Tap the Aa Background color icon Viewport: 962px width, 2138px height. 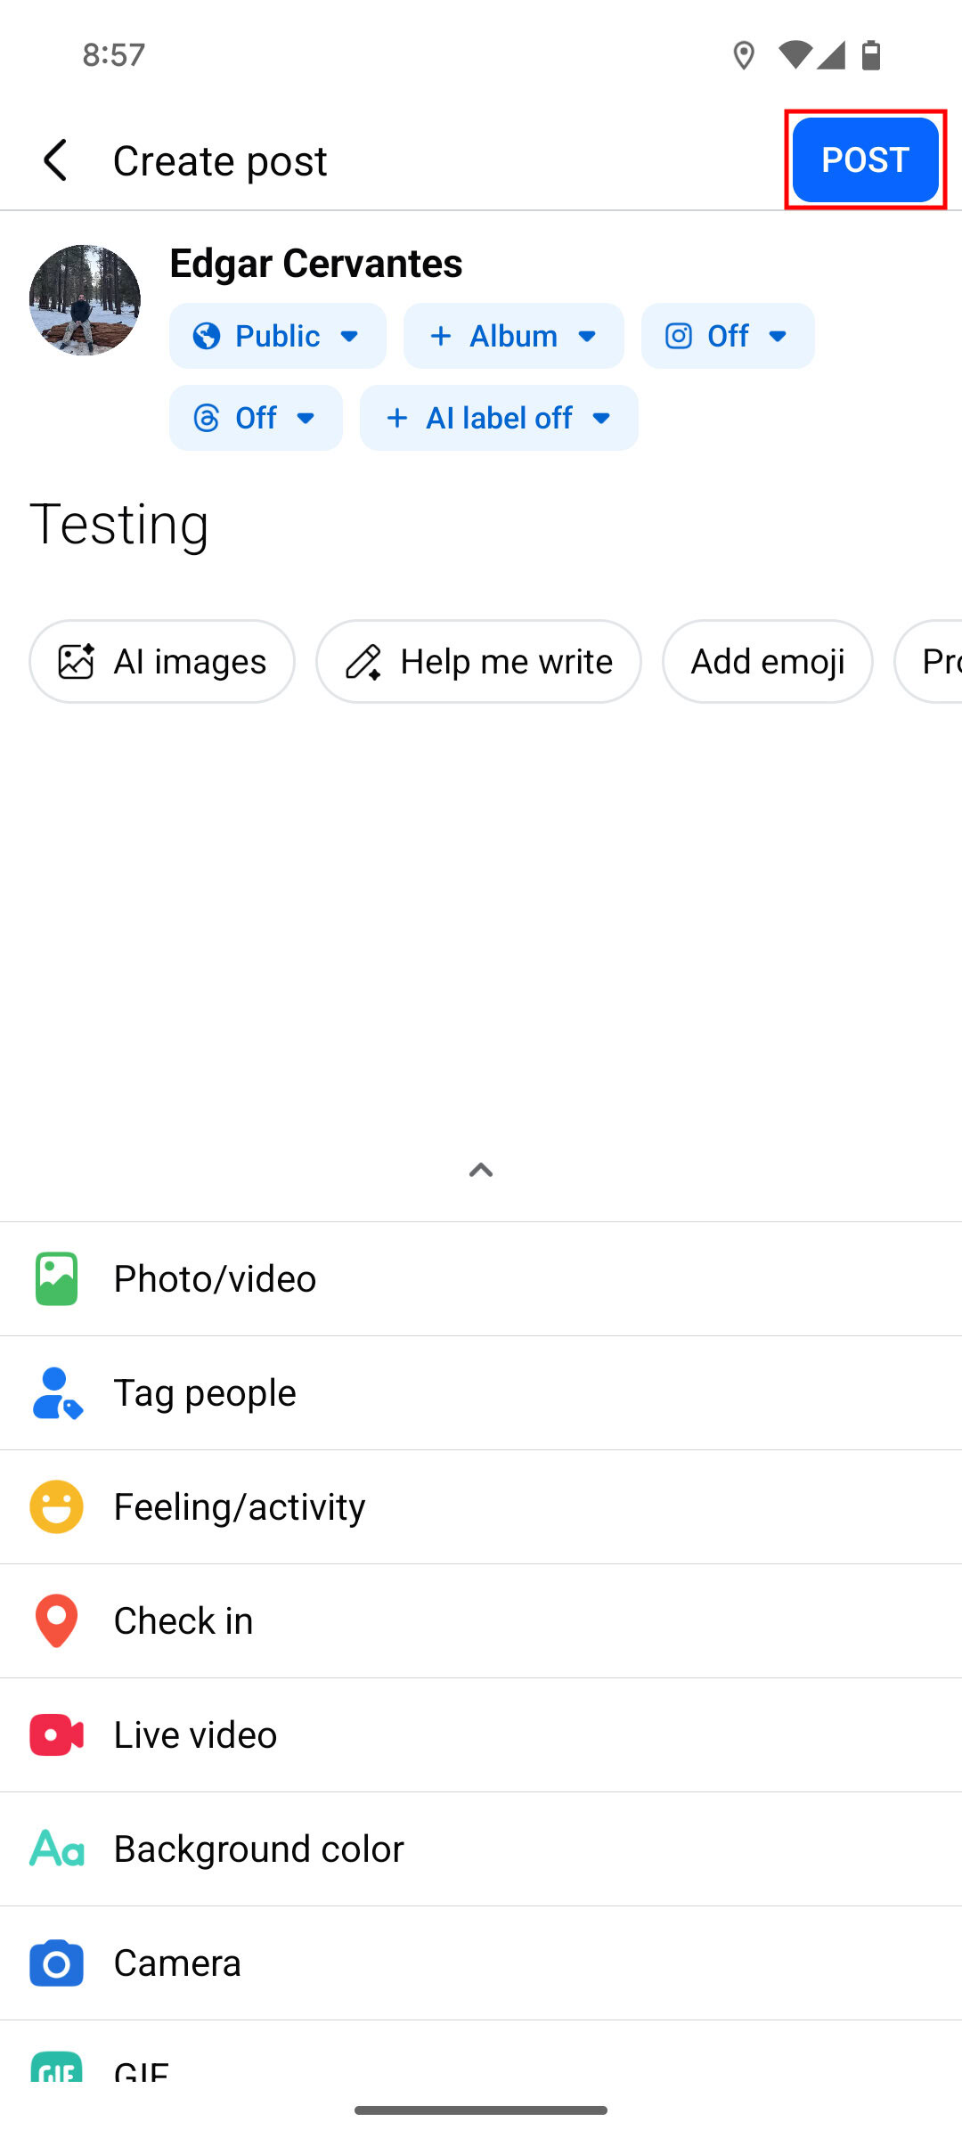coord(56,1848)
